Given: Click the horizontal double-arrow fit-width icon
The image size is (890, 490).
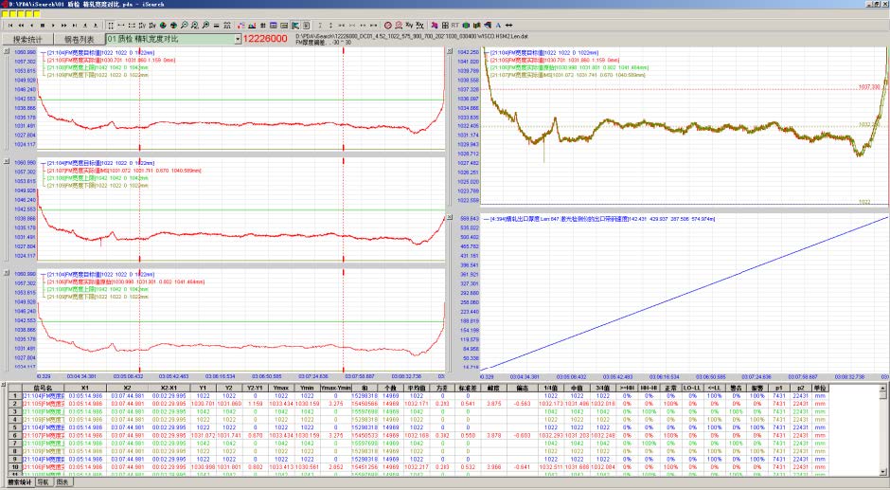Looking at the screenshot, I should [509, 26].
